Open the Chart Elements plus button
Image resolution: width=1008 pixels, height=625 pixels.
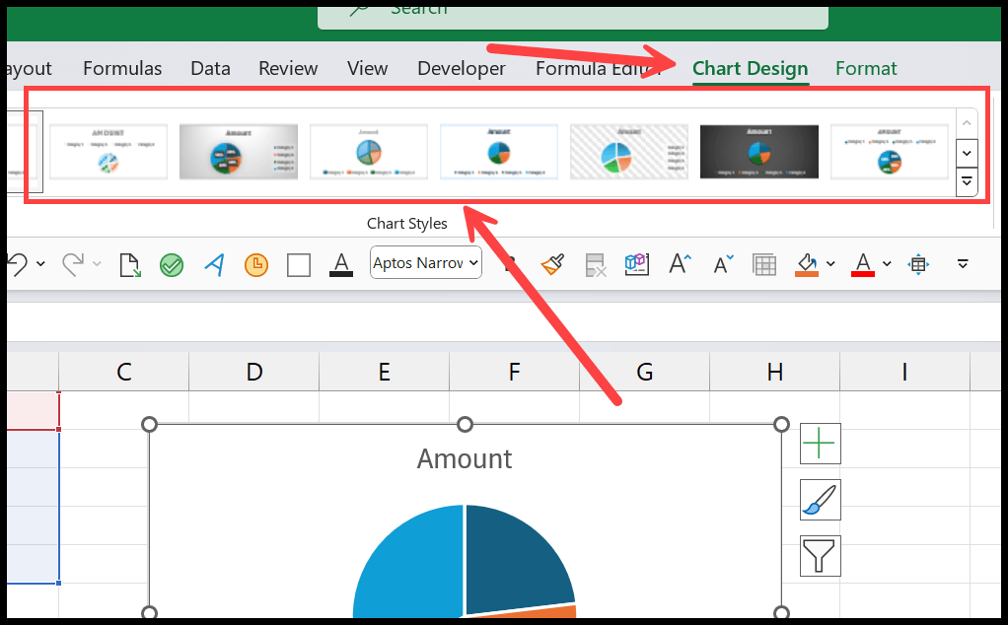click(x=821, y=444)
